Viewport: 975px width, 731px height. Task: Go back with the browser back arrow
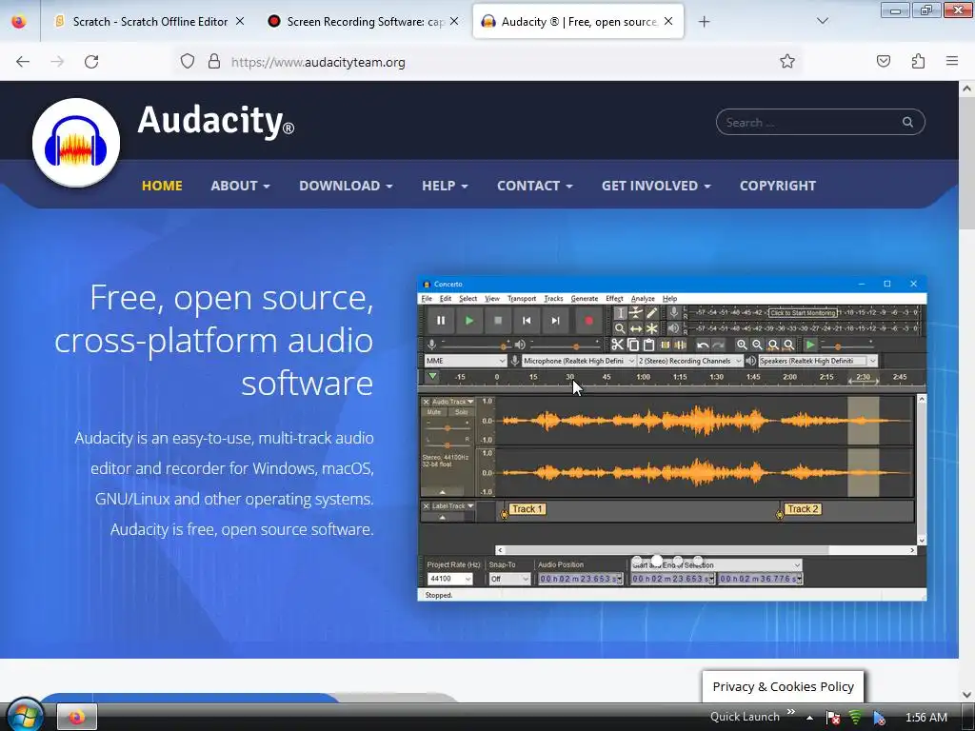[x=23, y=62]
